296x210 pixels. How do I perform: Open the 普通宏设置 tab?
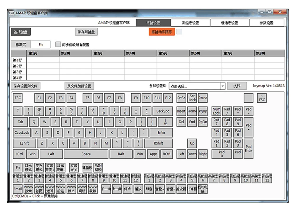[x=230, y=23]
